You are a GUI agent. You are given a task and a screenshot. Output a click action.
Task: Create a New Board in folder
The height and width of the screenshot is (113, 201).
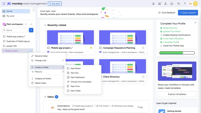tap(83, 68)
